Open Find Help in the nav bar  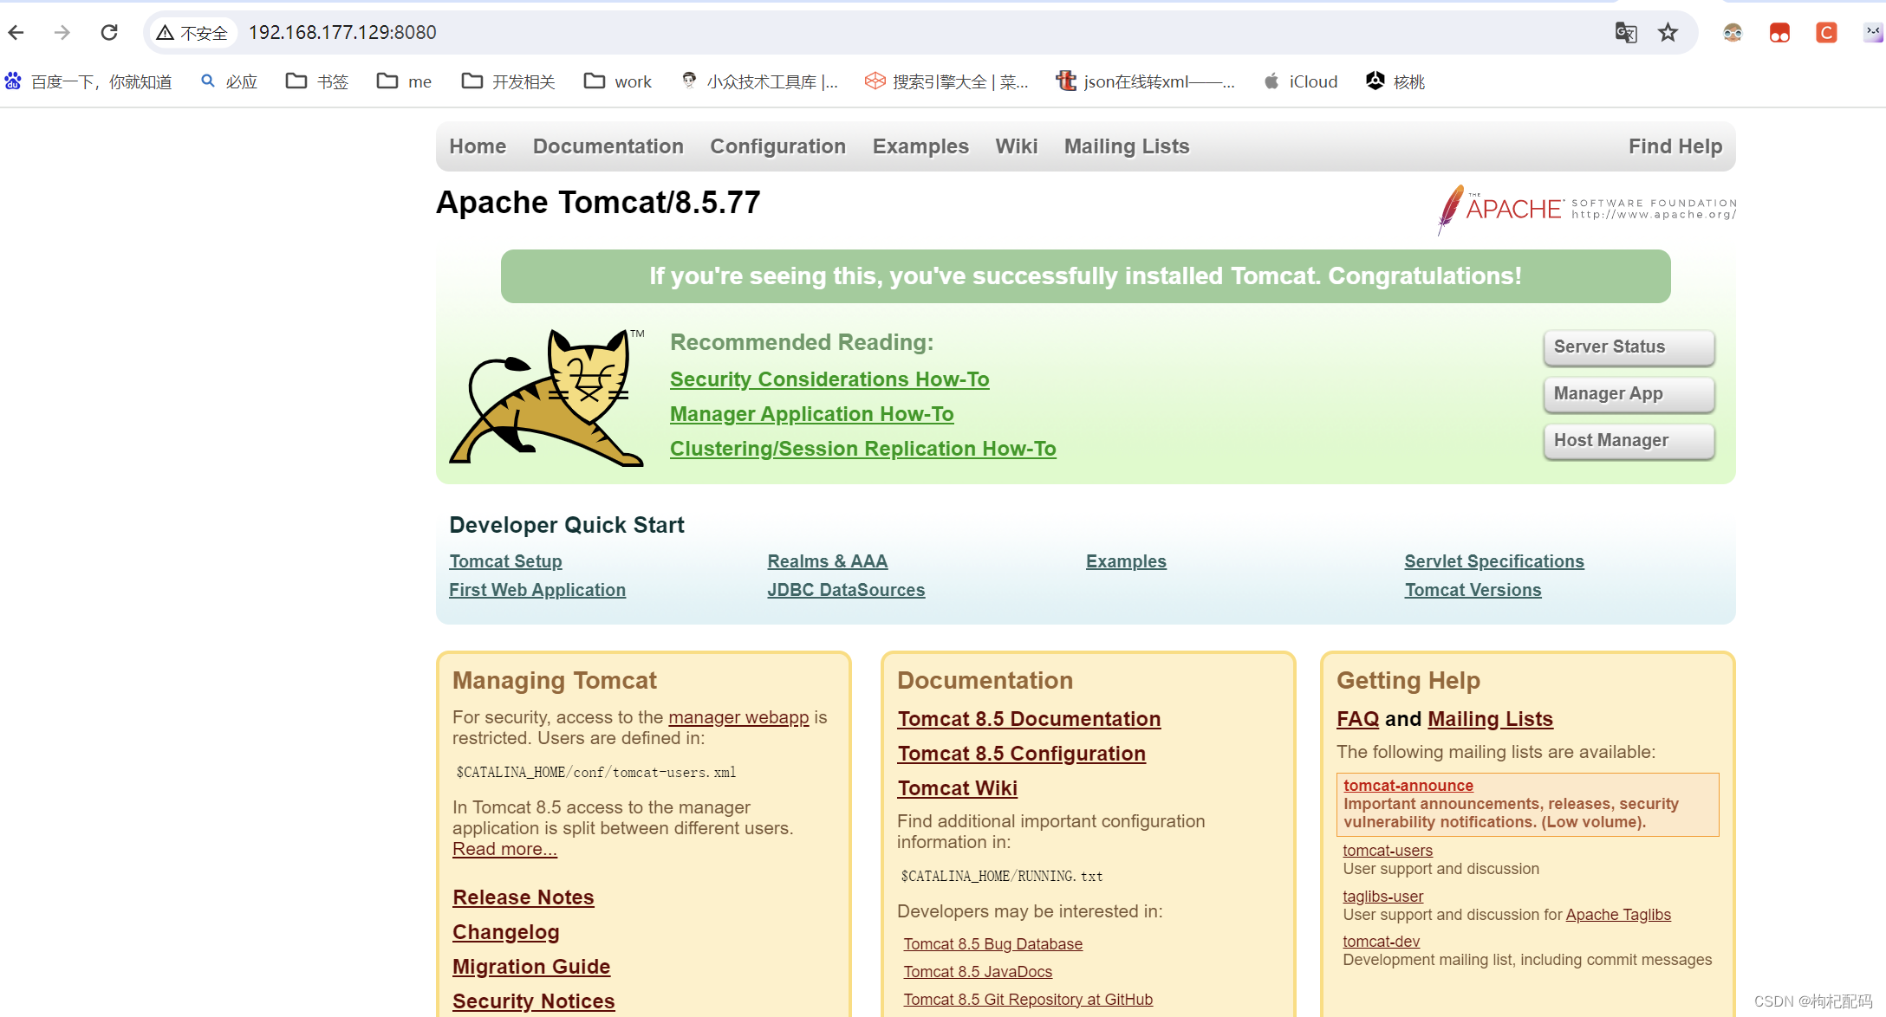pos(1675,146)
